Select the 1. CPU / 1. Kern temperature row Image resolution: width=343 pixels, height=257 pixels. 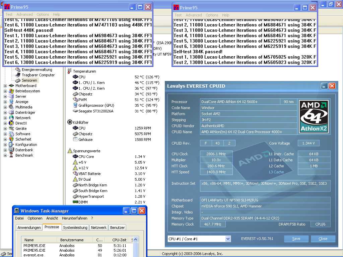tap(116, 83)
